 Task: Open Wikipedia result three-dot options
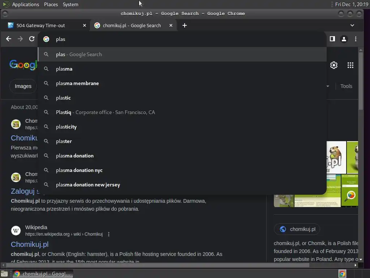pos(108,234)
